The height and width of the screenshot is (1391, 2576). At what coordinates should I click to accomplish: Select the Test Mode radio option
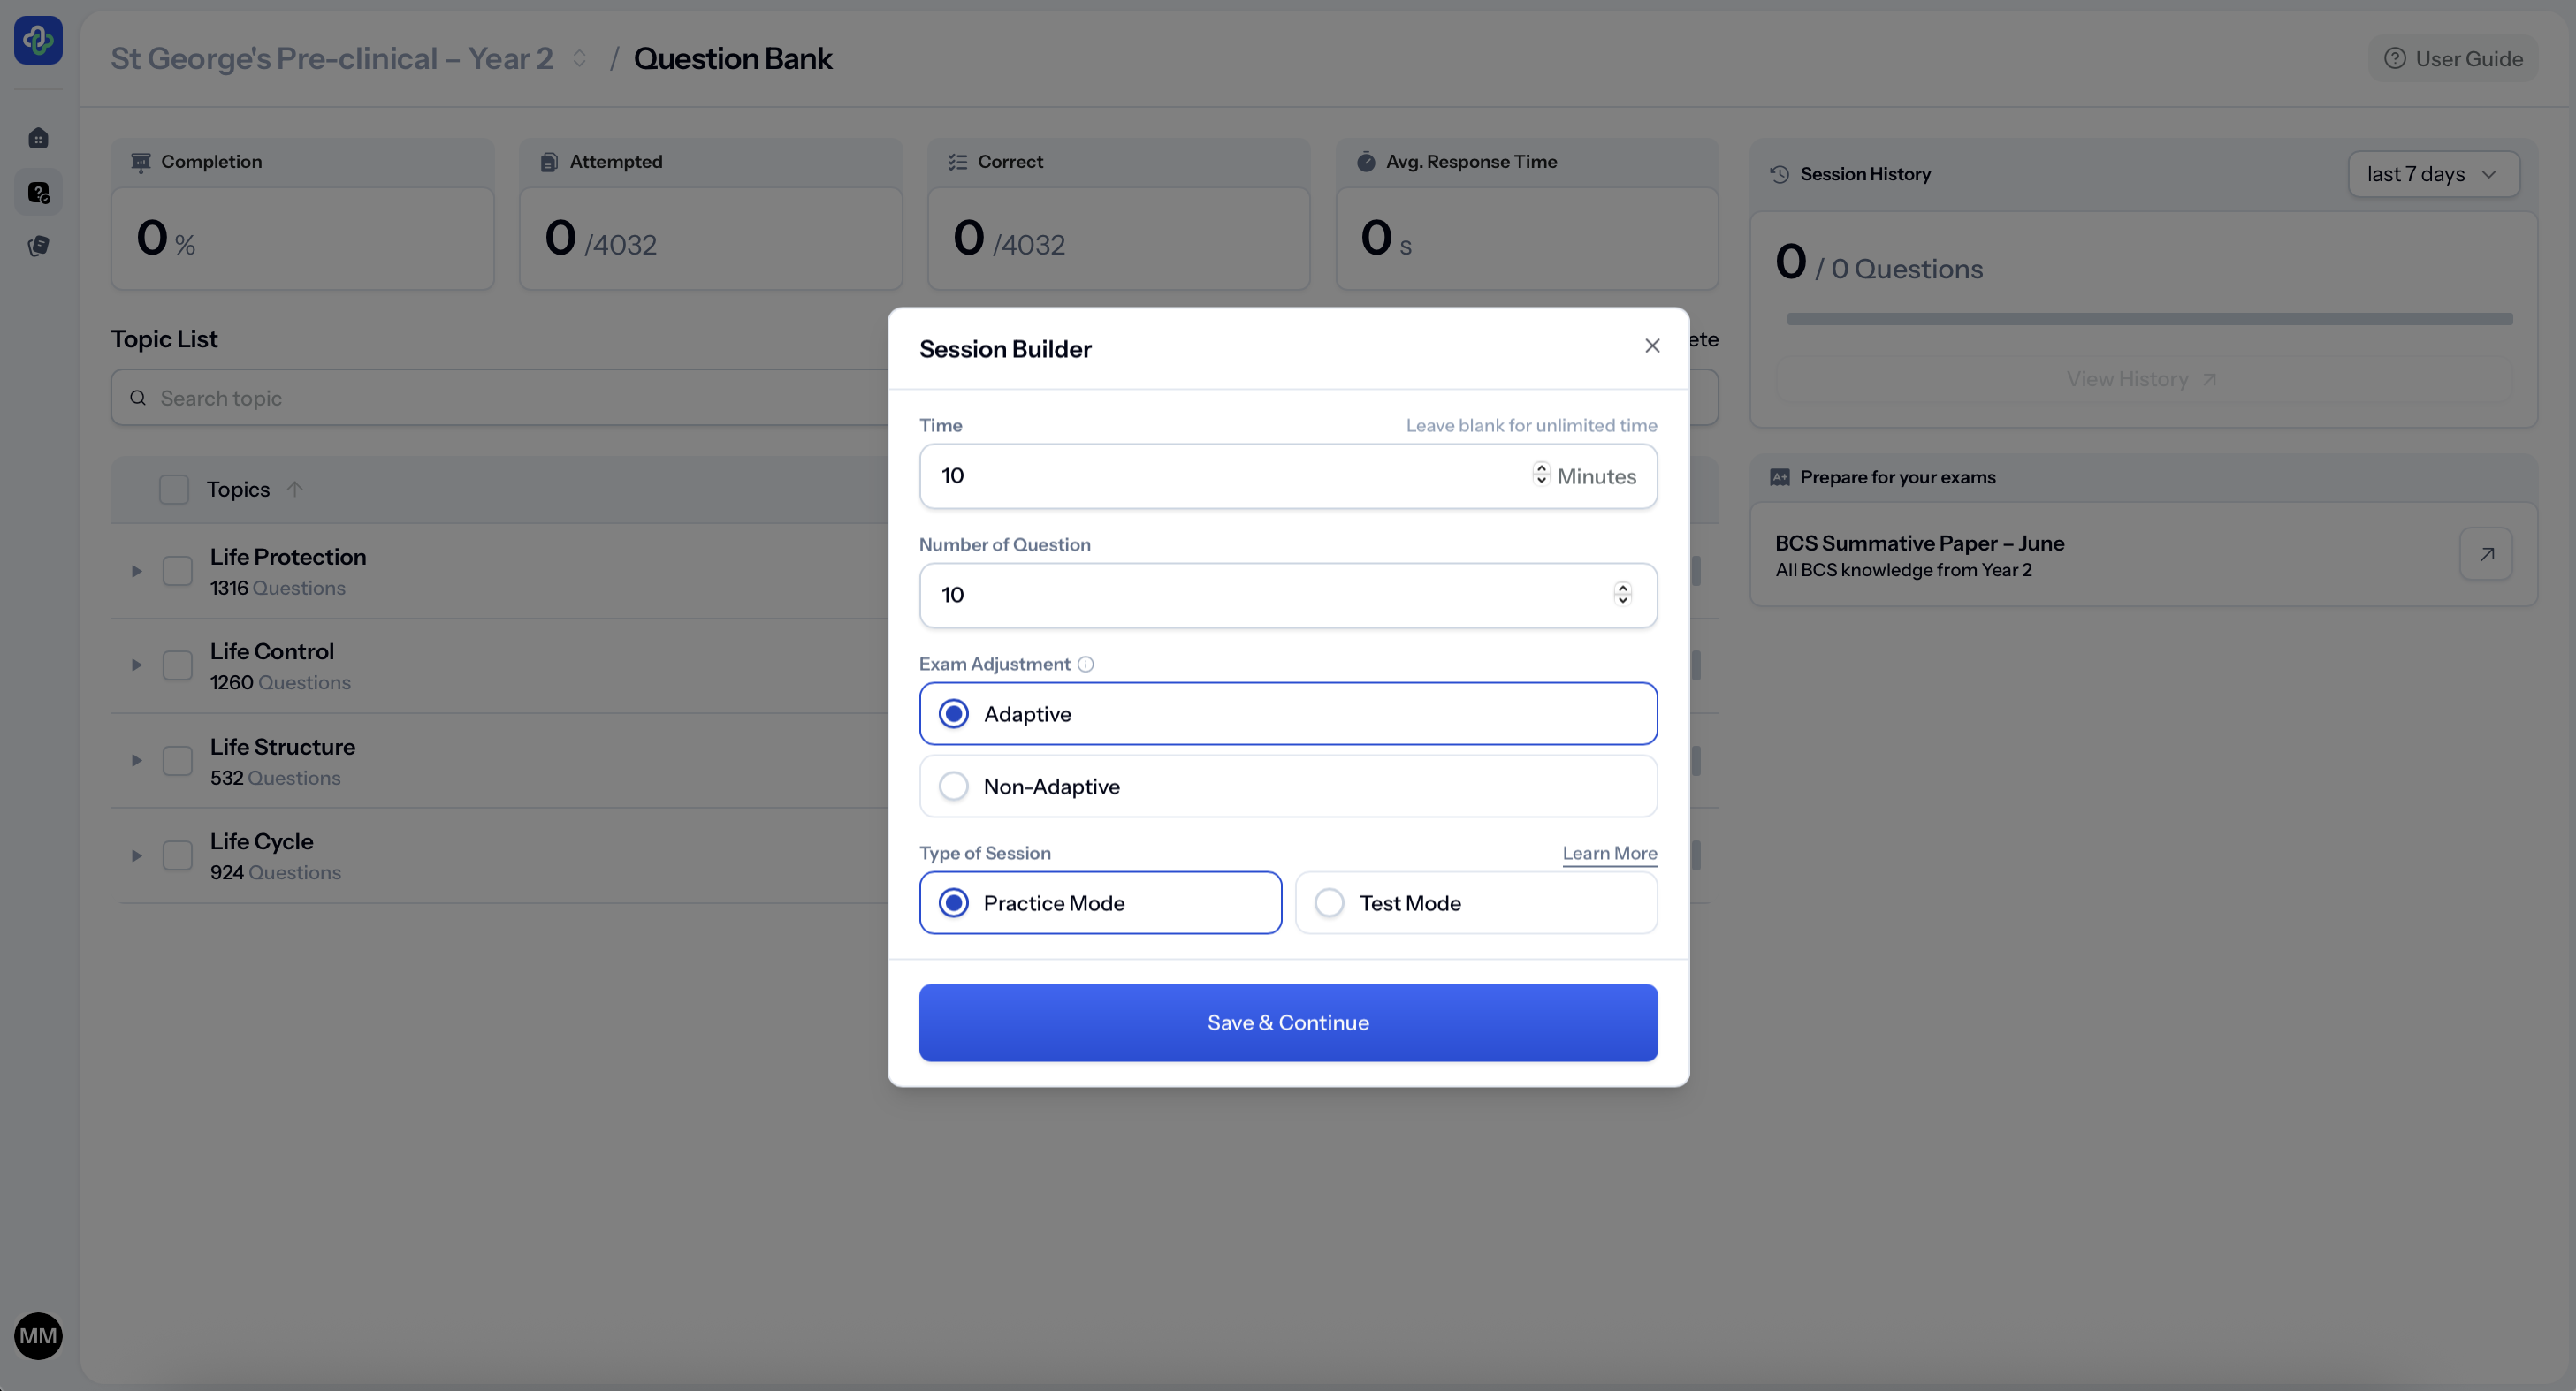[x=1329, y=903]
